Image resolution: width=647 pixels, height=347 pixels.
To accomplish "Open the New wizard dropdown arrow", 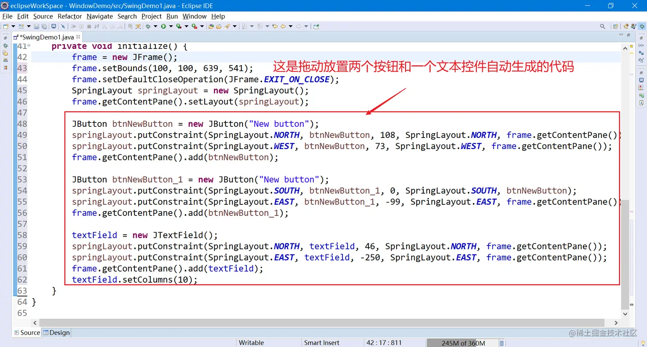I will (13, 26).
